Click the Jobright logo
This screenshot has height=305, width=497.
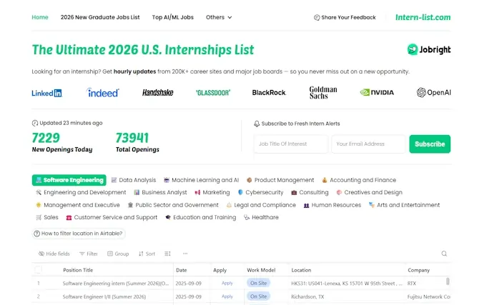click(x=429, y=49)
